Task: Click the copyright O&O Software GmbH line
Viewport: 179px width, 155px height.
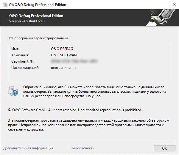Action: 75,110
